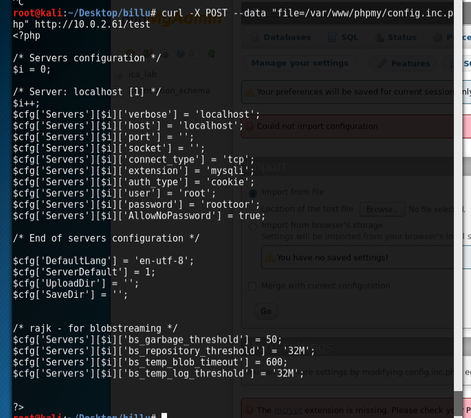Image resolution: width=471 pixels, height=418 pixels.
Task: Click gear icon on the cut-off fourth tab
Action: pyautogui.click(x=437, y=37)
